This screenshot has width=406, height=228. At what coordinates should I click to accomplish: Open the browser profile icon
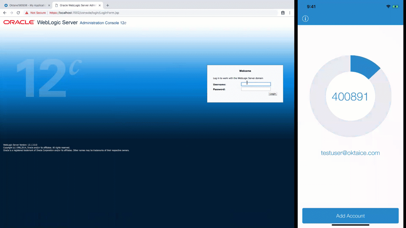[283, 13]
